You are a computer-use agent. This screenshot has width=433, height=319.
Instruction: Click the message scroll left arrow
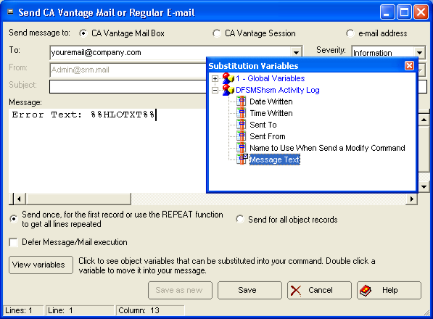click(20, 199)
